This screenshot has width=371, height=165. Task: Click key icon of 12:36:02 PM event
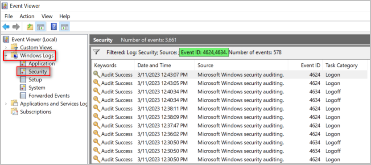(x=96, y=134)
